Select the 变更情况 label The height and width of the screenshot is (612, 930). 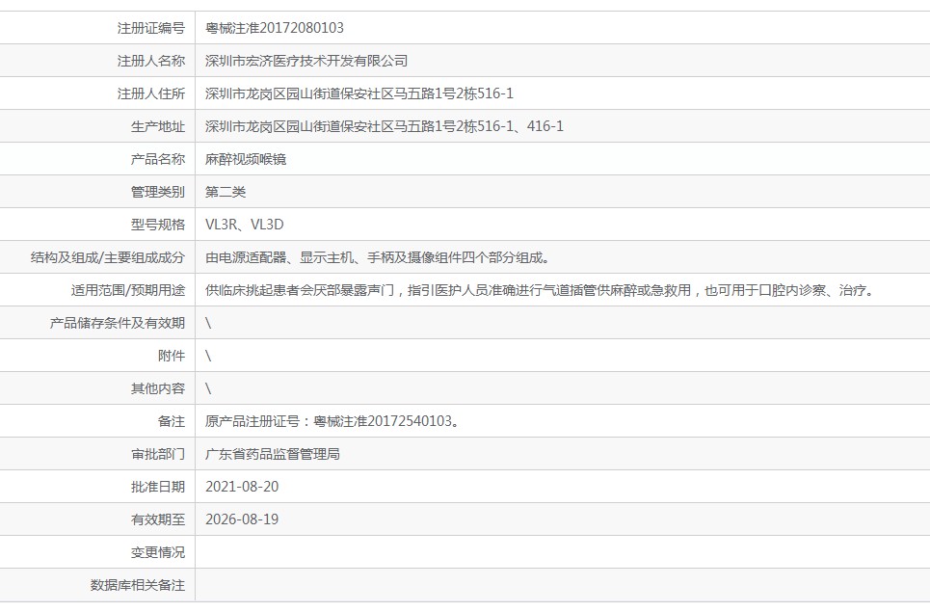[158, 552]
